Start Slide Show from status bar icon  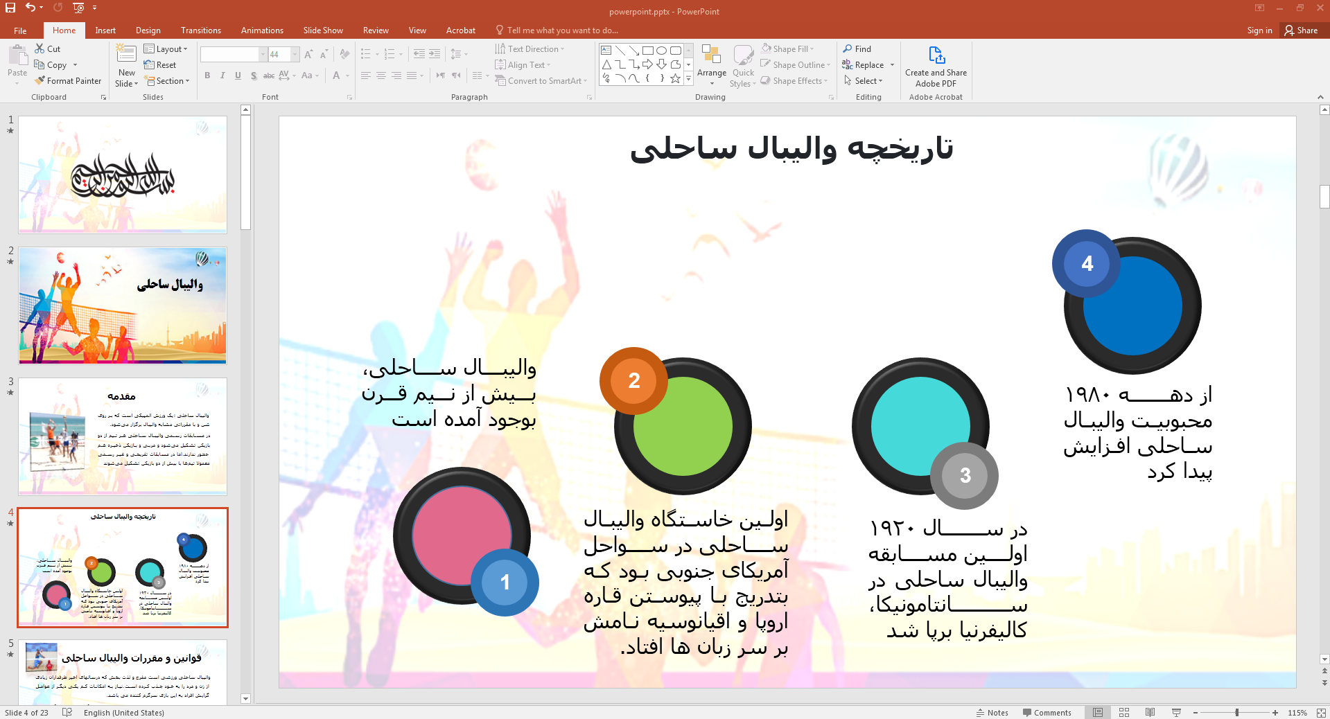point(1176,713)
